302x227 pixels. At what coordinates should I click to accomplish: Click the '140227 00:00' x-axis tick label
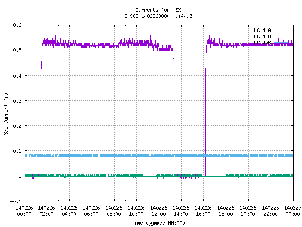tap(293, 211)
